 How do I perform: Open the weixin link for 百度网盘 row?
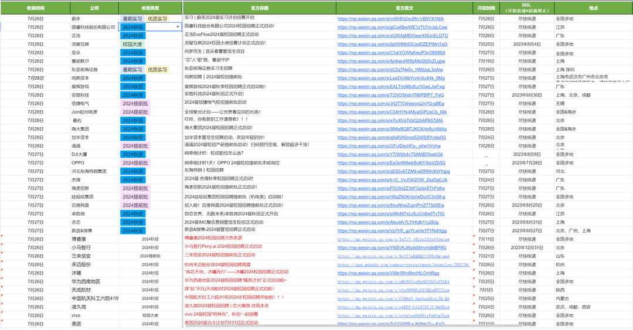(391, 205)
